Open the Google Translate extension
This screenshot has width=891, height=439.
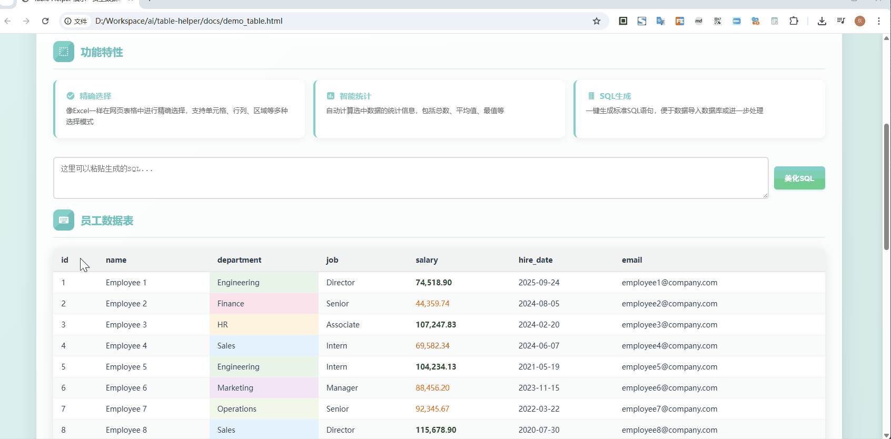pos(660,21)
